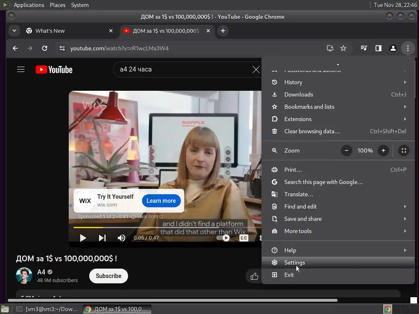Open the YouTube hamburger guide menu

[21, 70]
